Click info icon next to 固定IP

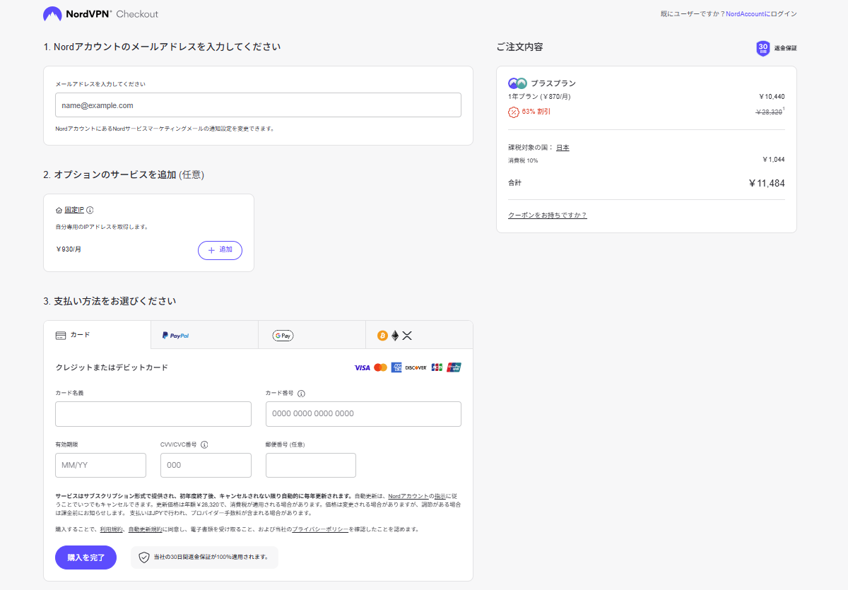(90, 210)
